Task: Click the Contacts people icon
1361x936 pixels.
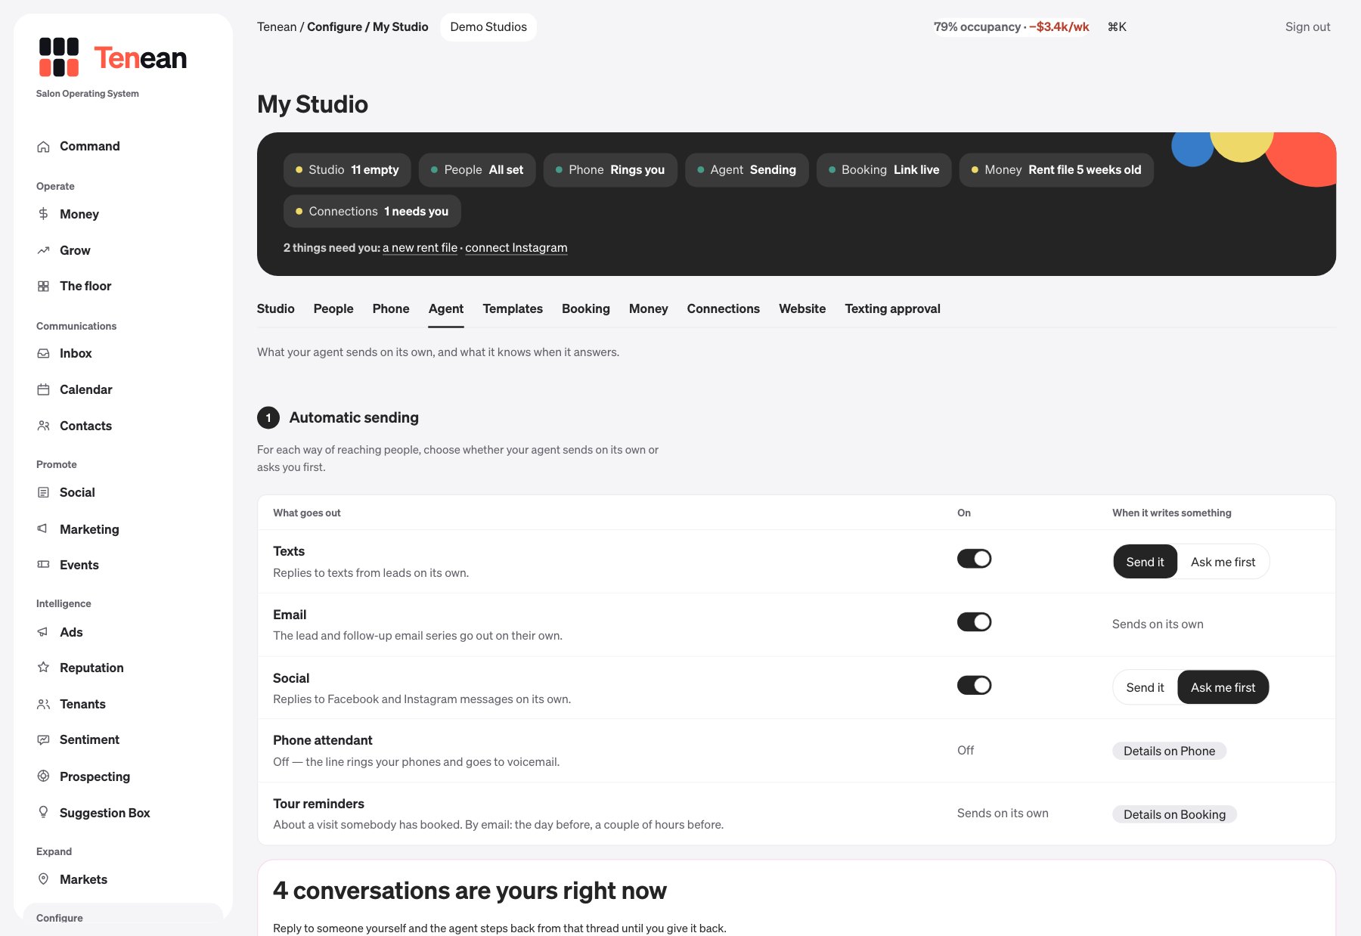Action: pyautogui.click(x=44, y=426)
